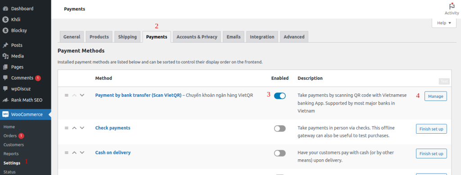Click the Comments speech bubble icon
This screenshot has width=461, height=175.
click(5, 78)
